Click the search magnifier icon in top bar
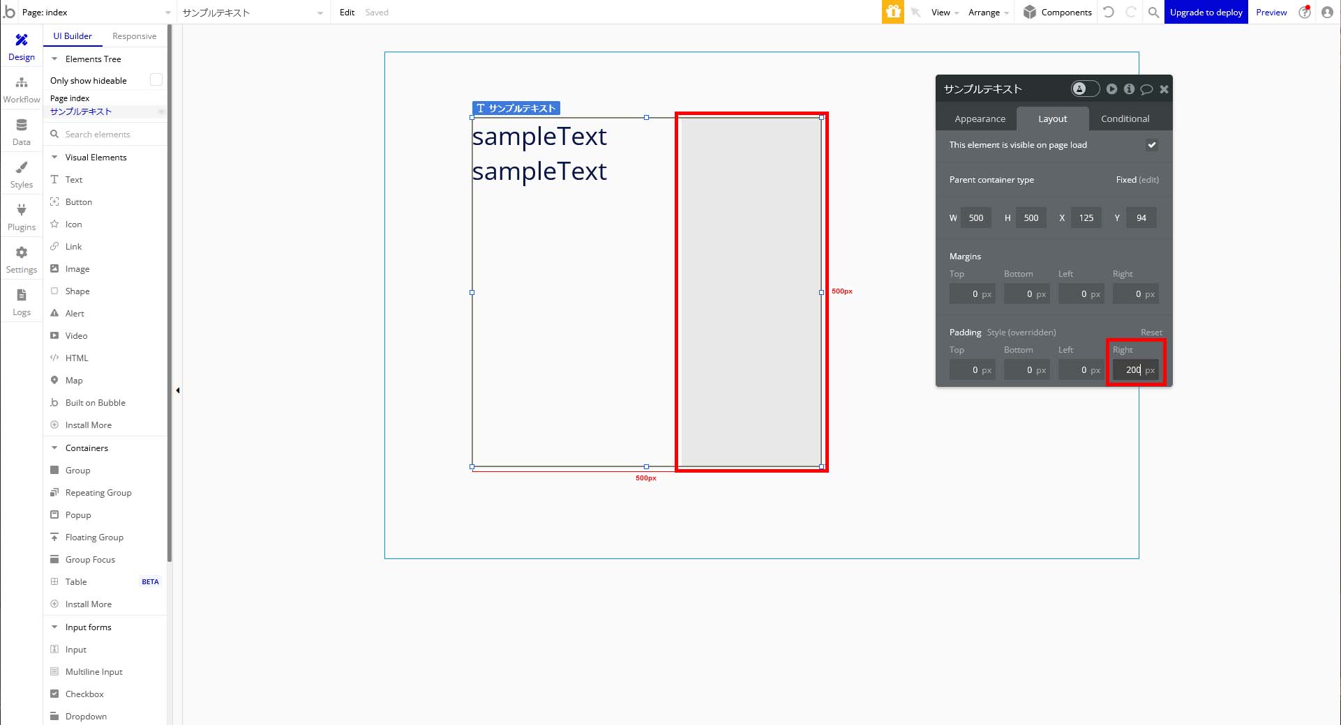1341x725 pixels. click(x=1153, y=12)
